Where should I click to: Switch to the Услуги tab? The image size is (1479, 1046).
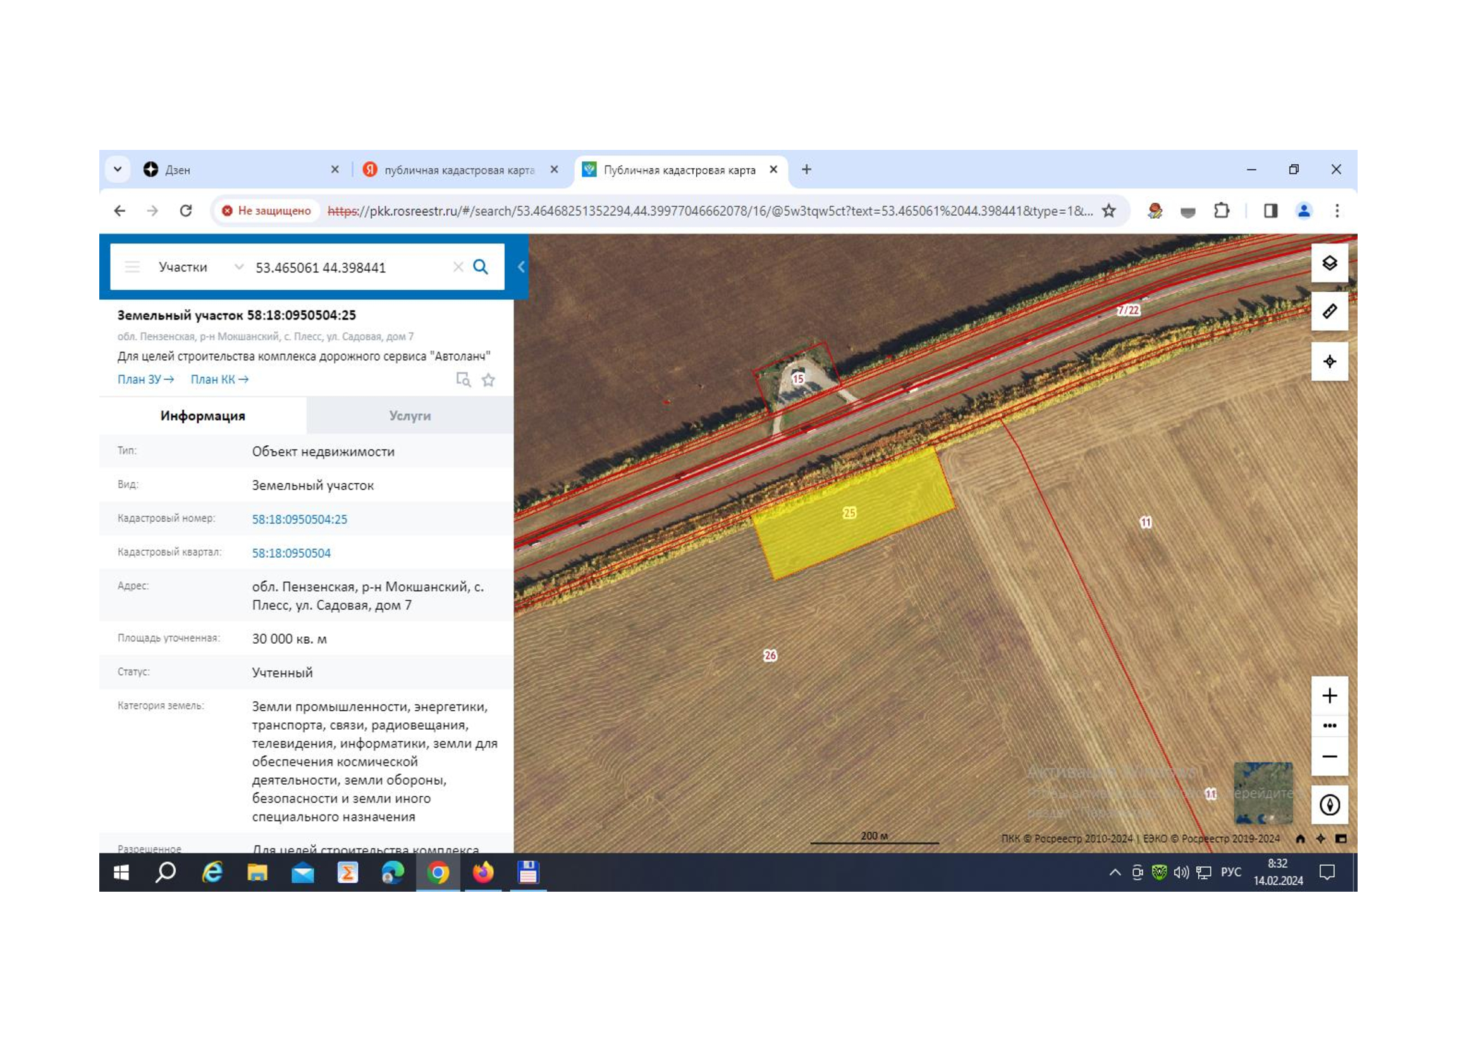coord(410,416)
